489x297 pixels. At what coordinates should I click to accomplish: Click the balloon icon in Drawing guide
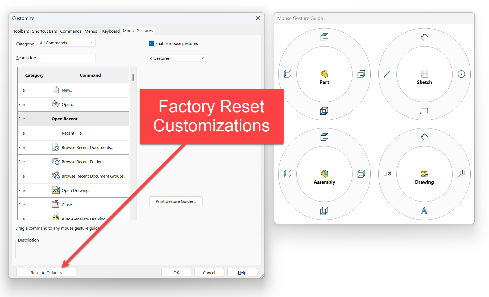461,174
